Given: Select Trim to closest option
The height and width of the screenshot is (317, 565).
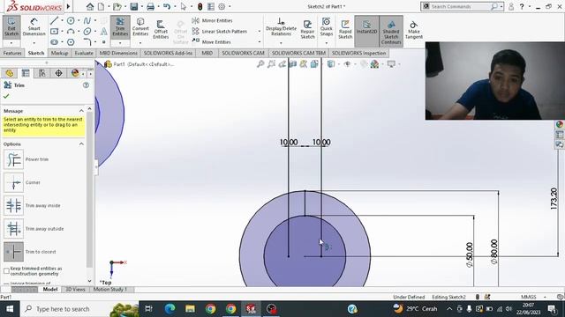Looking at the screenshot, I should click(x=14, y=252).
